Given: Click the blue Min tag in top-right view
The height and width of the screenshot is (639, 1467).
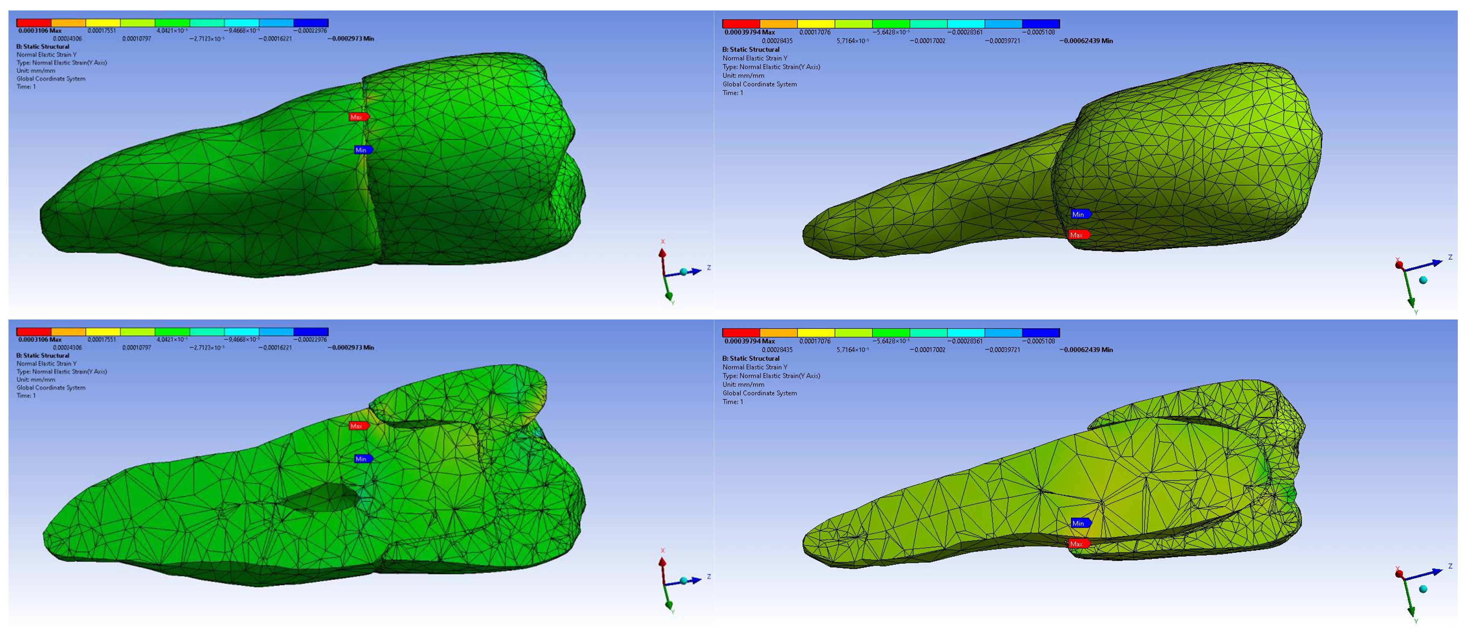Looking at the screenshot, I should click(x=1081, y=214).
